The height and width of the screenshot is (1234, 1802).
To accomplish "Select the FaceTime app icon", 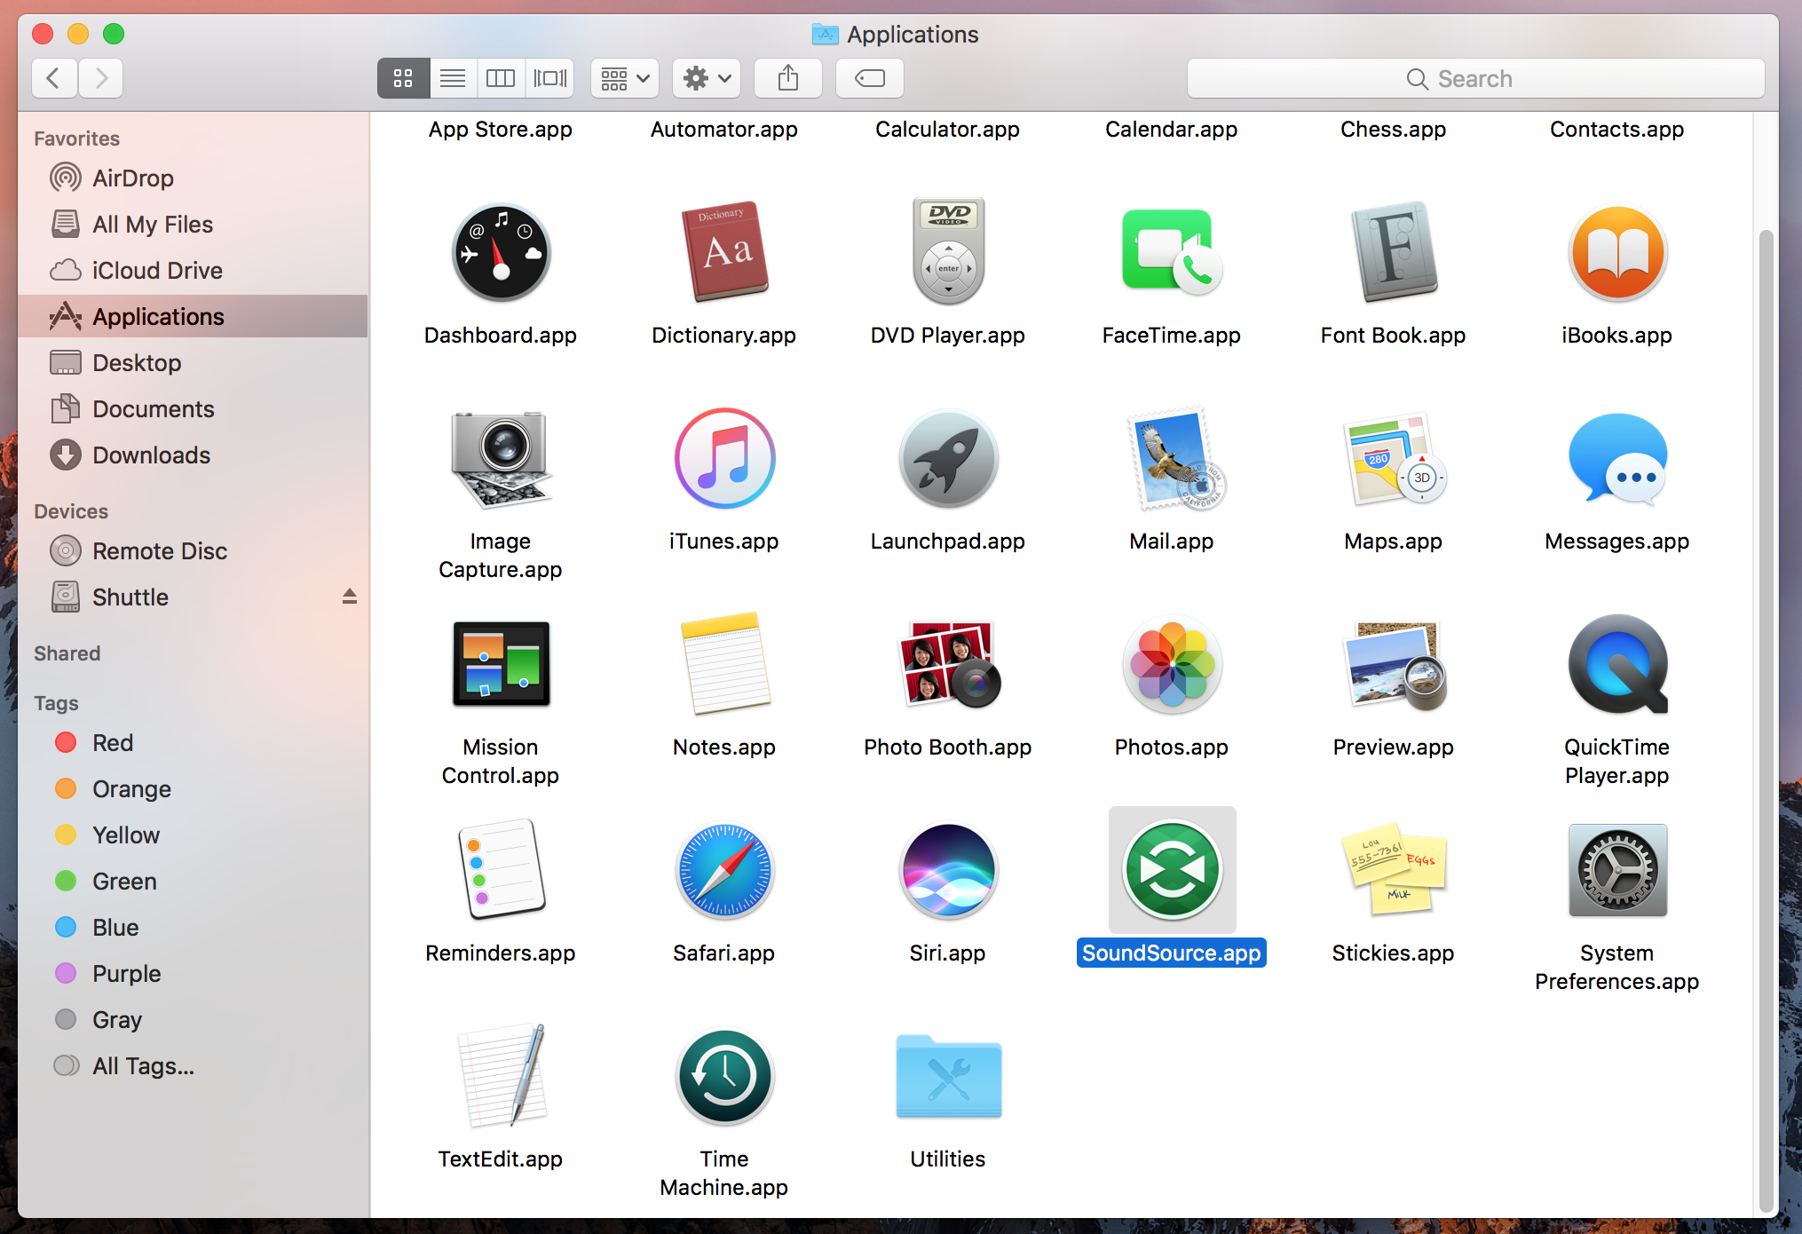I will (1172, 252).
